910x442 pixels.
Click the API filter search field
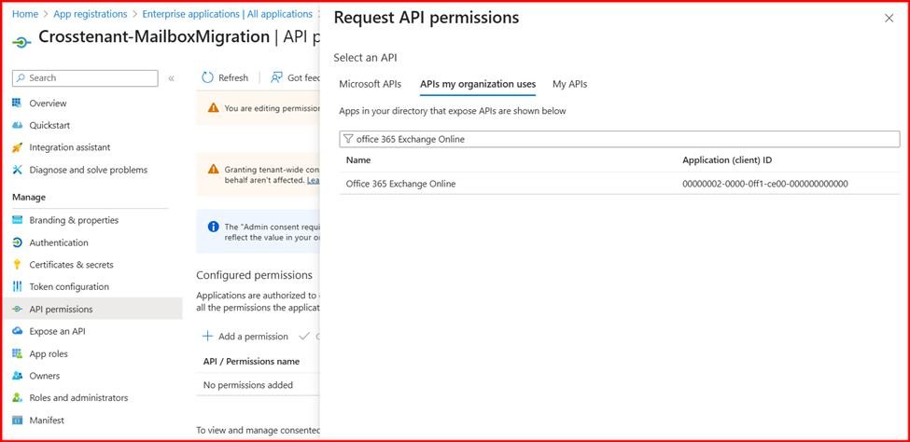[x=619, y=139]
